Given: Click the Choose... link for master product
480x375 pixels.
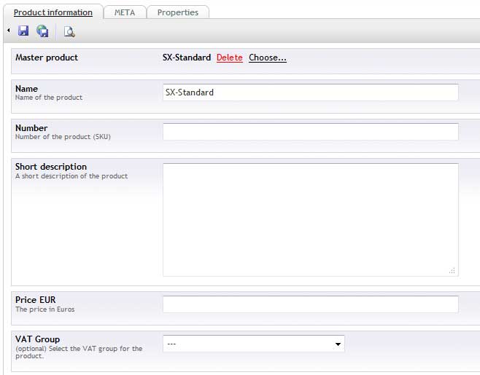Looking at the screenshot, I should tap(268, 58).
